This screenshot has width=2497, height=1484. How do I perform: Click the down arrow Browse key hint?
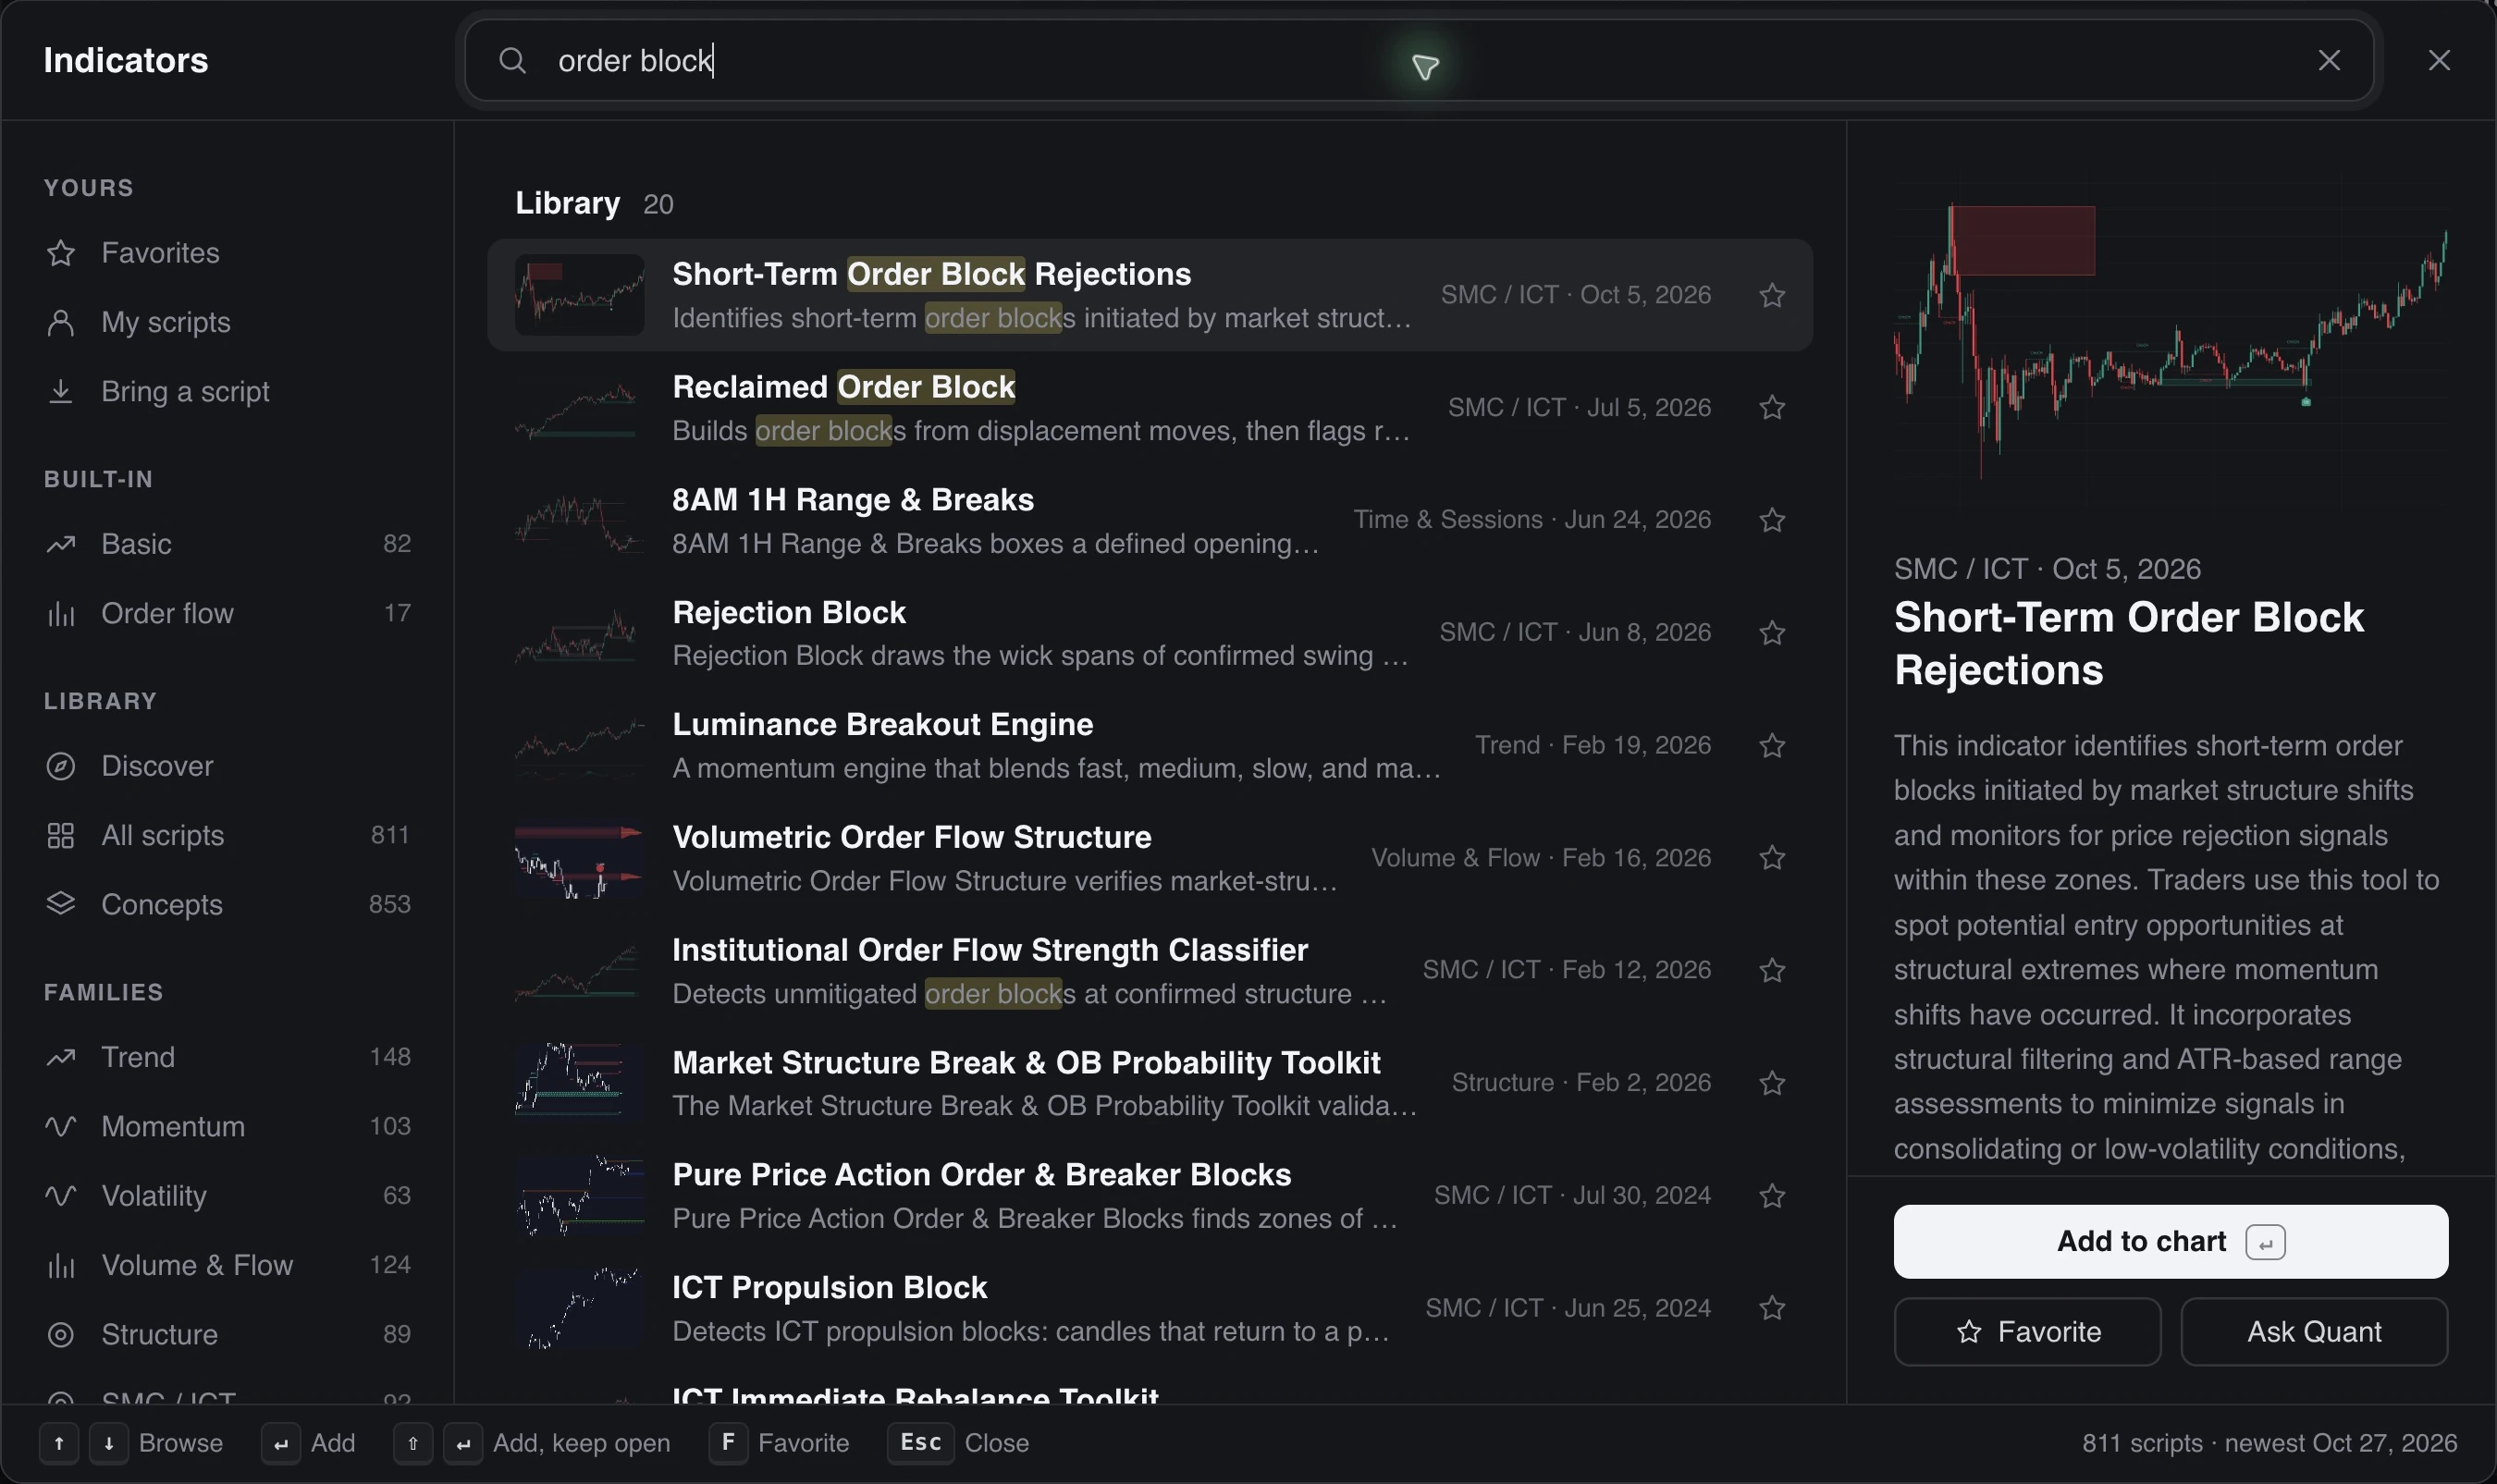(109, 1443)
